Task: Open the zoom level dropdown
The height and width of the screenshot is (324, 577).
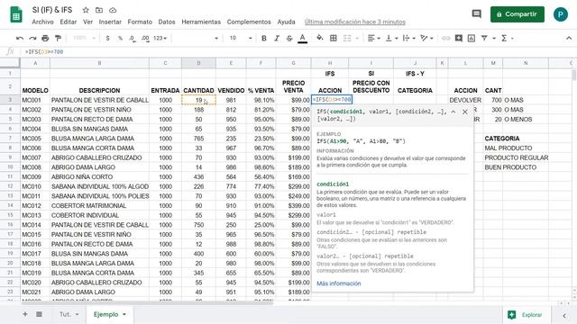Action: (84, 38)
